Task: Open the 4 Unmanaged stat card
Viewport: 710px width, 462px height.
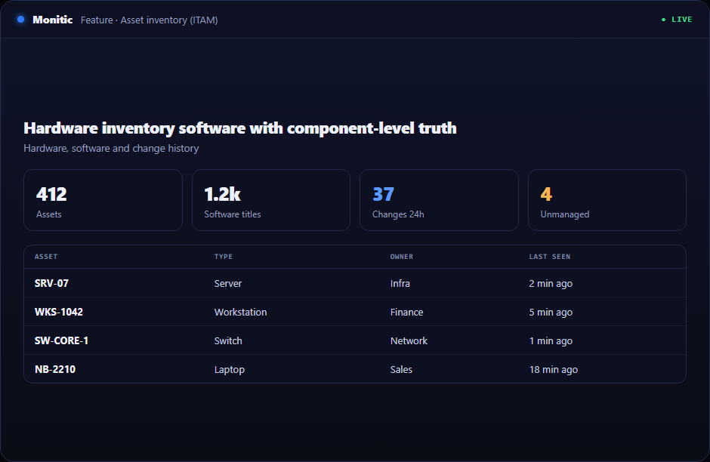Action: [x=607, y=200]
